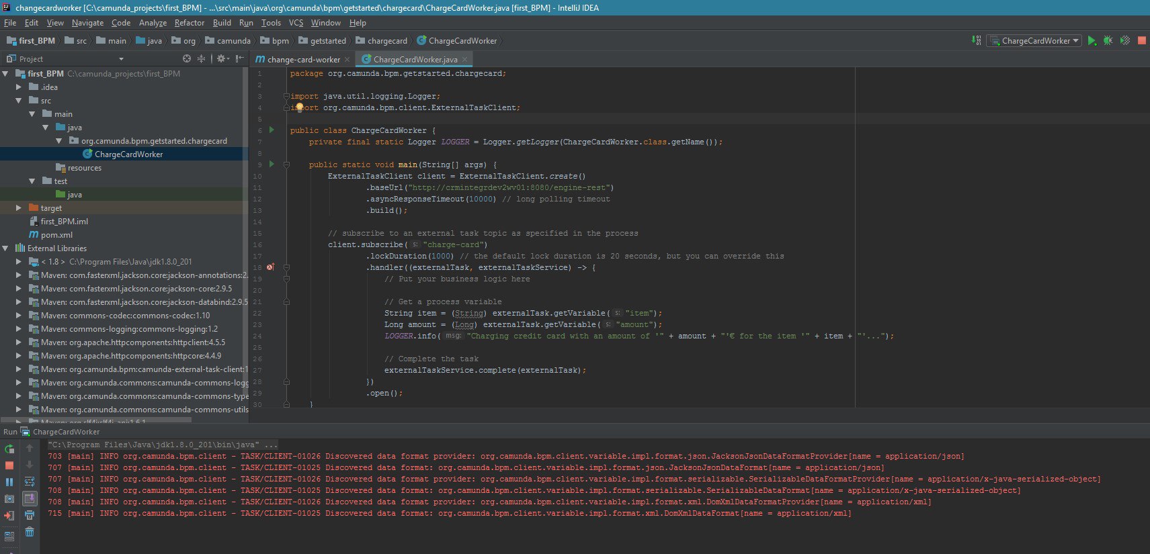Open the Build menu

pos(222,23)
